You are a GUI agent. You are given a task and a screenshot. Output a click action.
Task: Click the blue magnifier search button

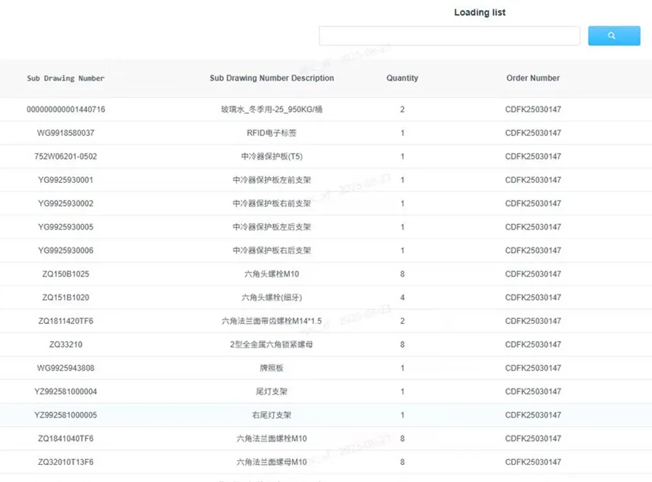[614, 36]
